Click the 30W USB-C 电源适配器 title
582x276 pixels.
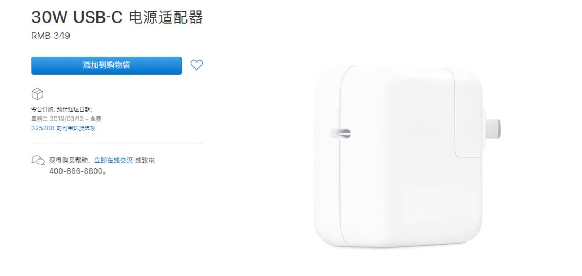(117, 17)
